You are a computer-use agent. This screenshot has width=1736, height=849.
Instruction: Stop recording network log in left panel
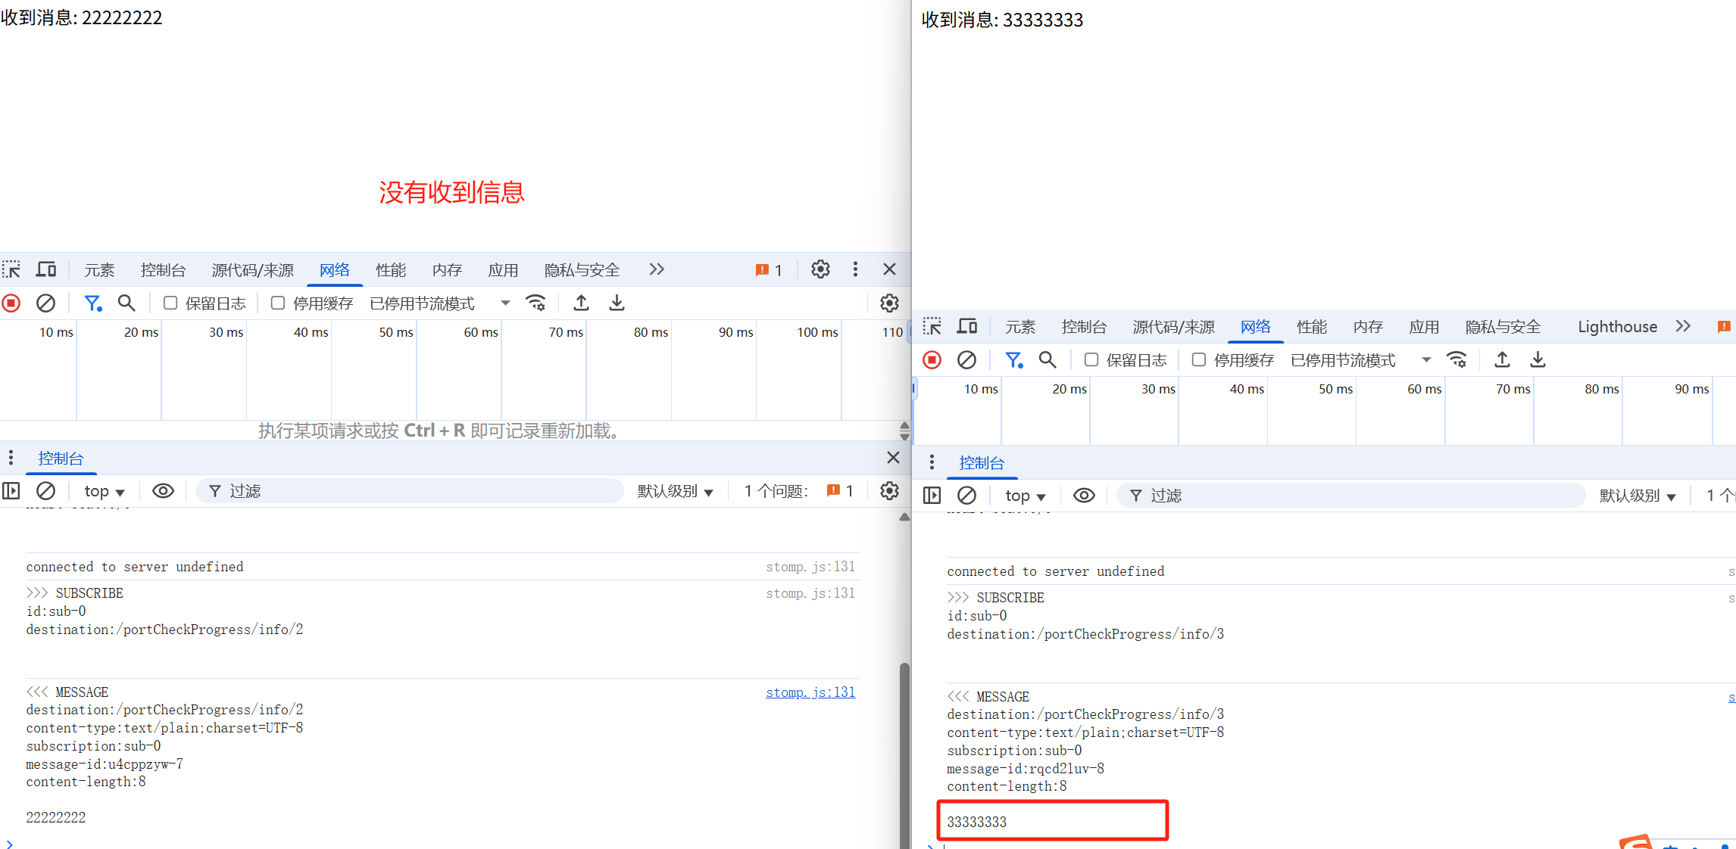coord(11,303)
